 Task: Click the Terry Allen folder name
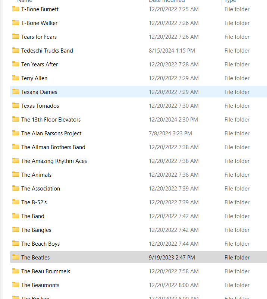[34, 78]
